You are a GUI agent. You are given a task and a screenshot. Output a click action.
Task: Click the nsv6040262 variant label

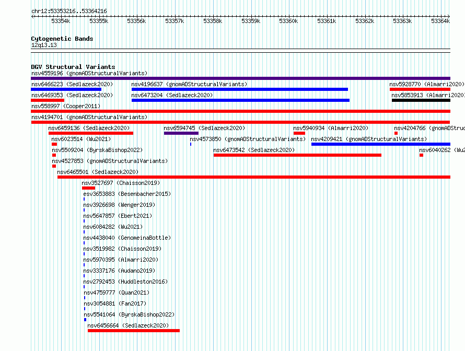pos(441,150)
